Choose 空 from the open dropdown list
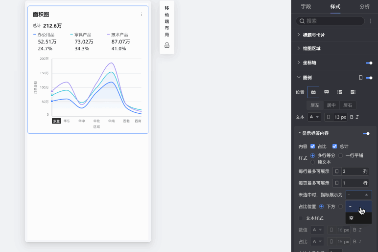This screenshot has width=378, height=252. (x=358, y=218)
